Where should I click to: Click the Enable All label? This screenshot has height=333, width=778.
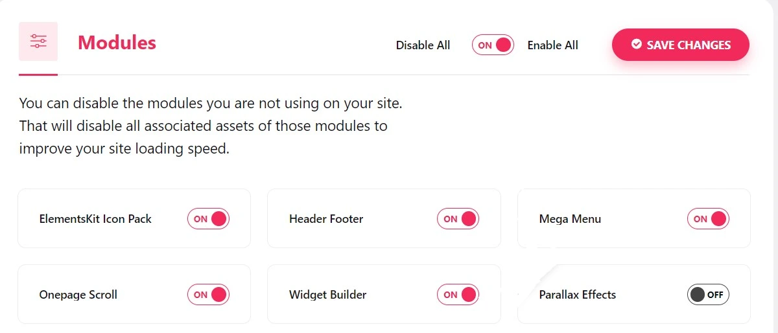click(x=552, y=45)
